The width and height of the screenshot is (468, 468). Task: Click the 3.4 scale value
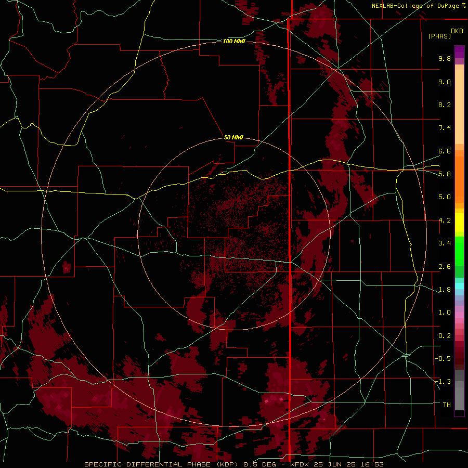click(445, 243)
